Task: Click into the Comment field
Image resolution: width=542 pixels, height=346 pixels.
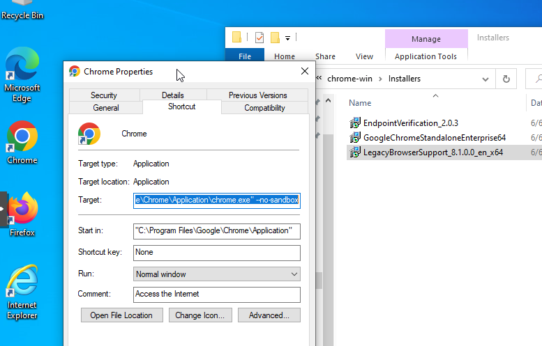Action: pos(217,294)
